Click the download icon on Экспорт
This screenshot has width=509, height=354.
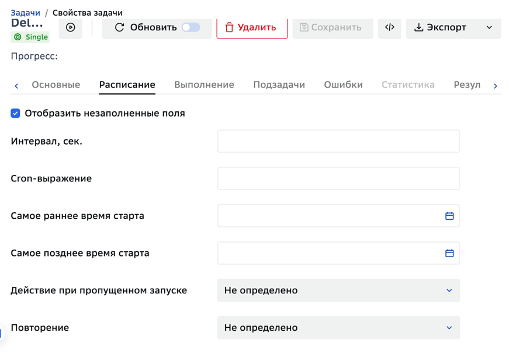pos(419,27)
